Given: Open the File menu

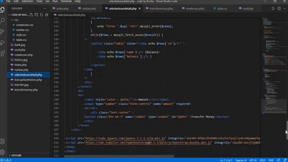Looking at the screenshot, I should click(x=8, y=1).
